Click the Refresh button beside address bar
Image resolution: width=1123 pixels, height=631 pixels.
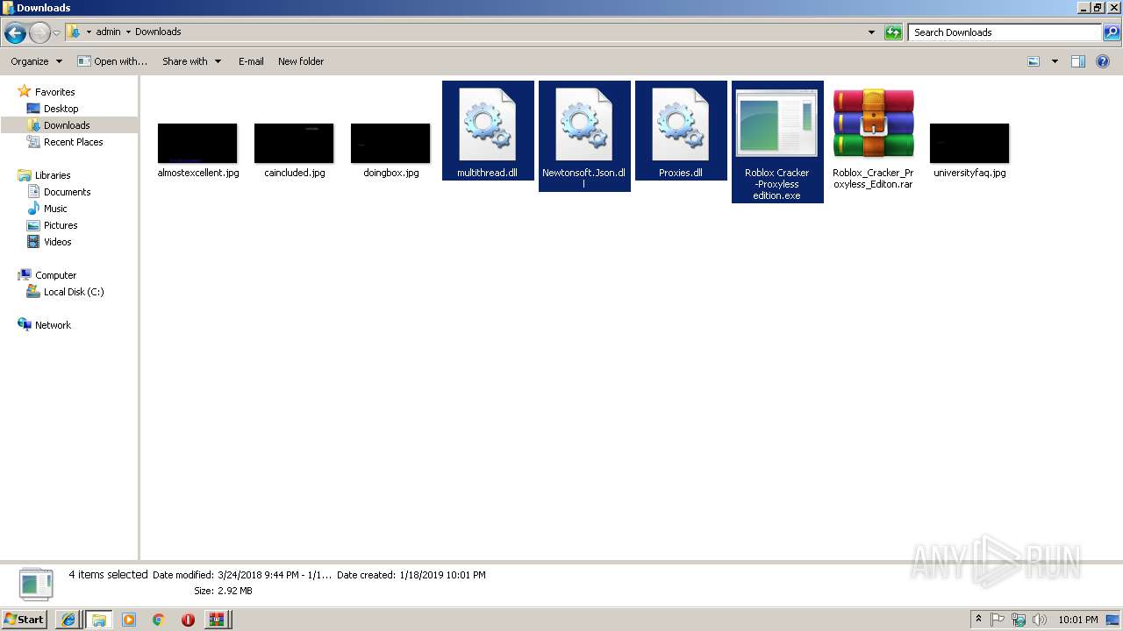[893, 32]
